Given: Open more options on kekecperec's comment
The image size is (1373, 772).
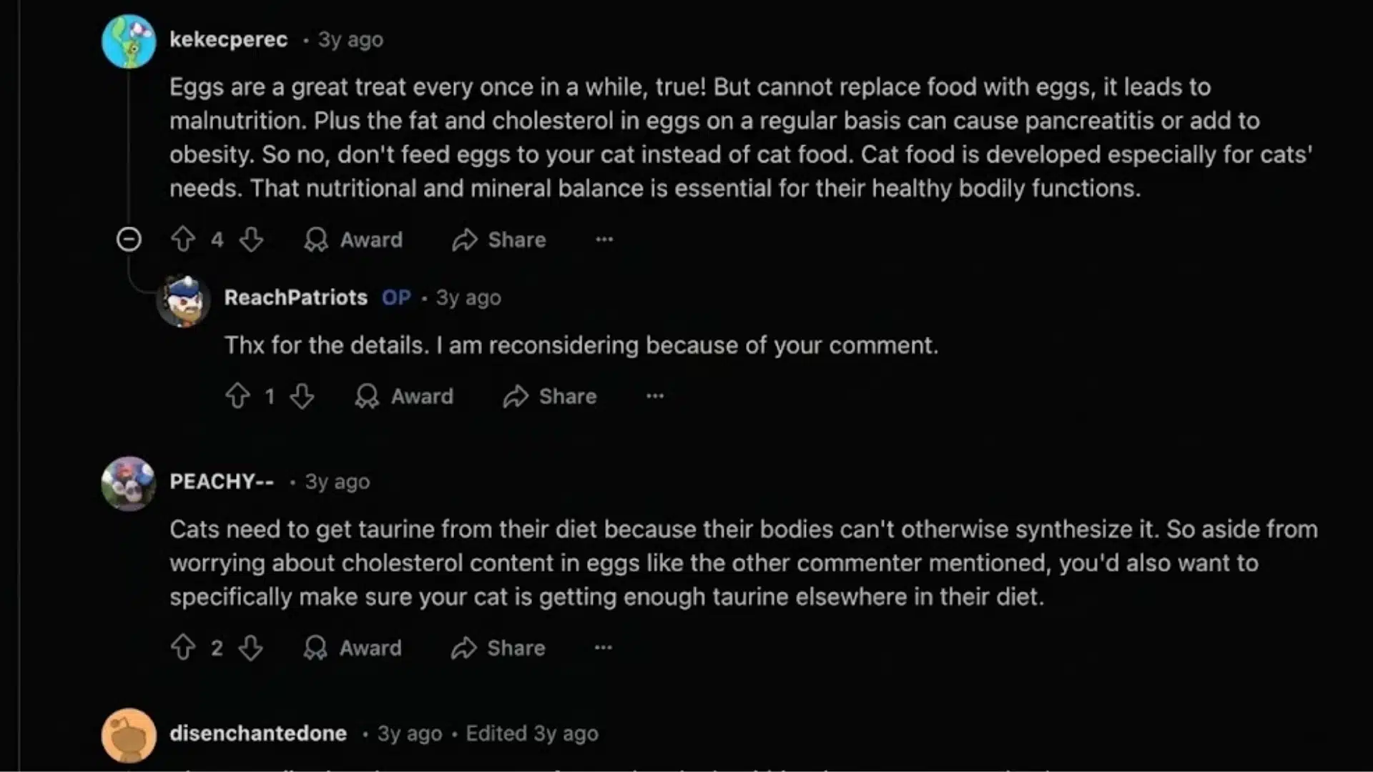Looking at the screenshot, I should (x=604, y=239).
